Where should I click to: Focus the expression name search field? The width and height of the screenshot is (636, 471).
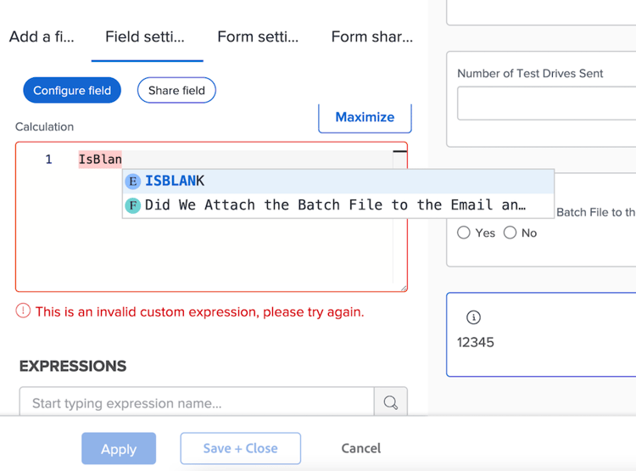[x=197, y=403]
